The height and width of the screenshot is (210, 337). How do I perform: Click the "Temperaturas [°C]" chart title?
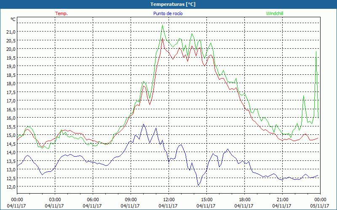pyautogui.click(x=173, y=4)
